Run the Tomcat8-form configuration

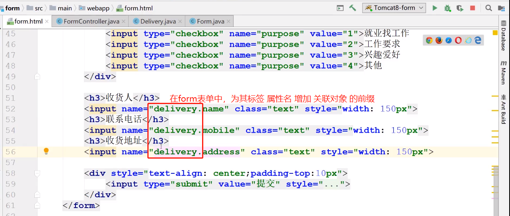[435, 8]
